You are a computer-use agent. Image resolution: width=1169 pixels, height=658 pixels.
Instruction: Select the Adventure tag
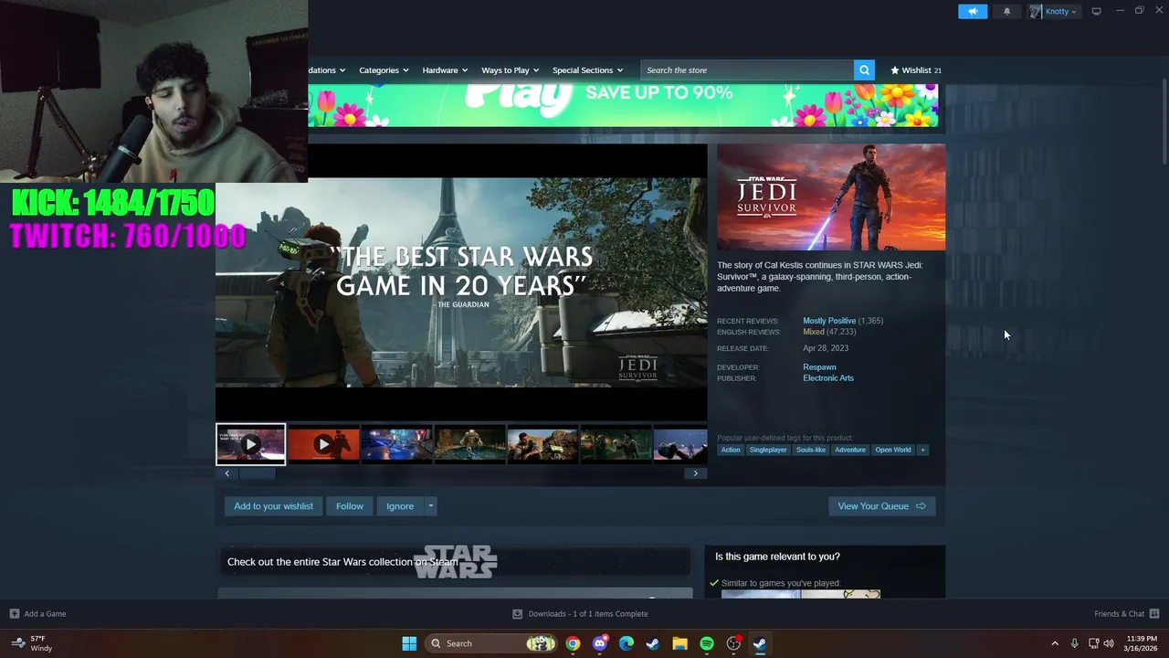(850, 450)
